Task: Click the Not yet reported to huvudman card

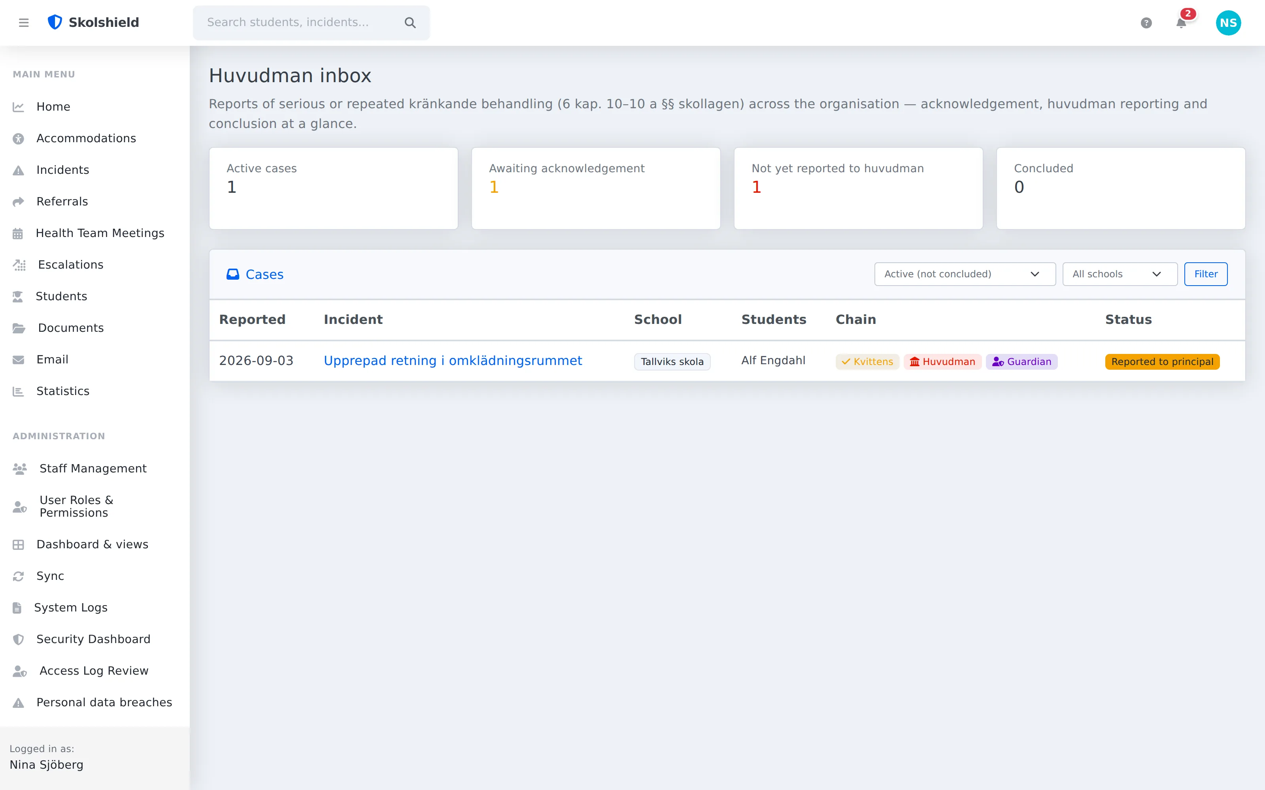Action: pos(858,188)
